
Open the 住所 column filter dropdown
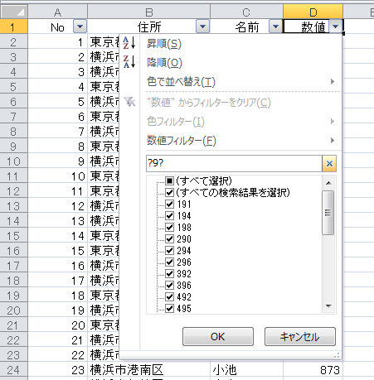[x=202, y=26]
